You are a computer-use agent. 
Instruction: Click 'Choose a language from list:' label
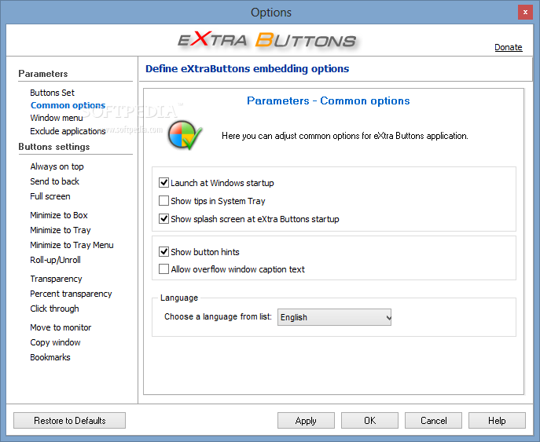[x=218, y=316]
